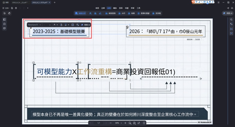Click the text alignment icon

pyautogui.click(x=66, y=25)
